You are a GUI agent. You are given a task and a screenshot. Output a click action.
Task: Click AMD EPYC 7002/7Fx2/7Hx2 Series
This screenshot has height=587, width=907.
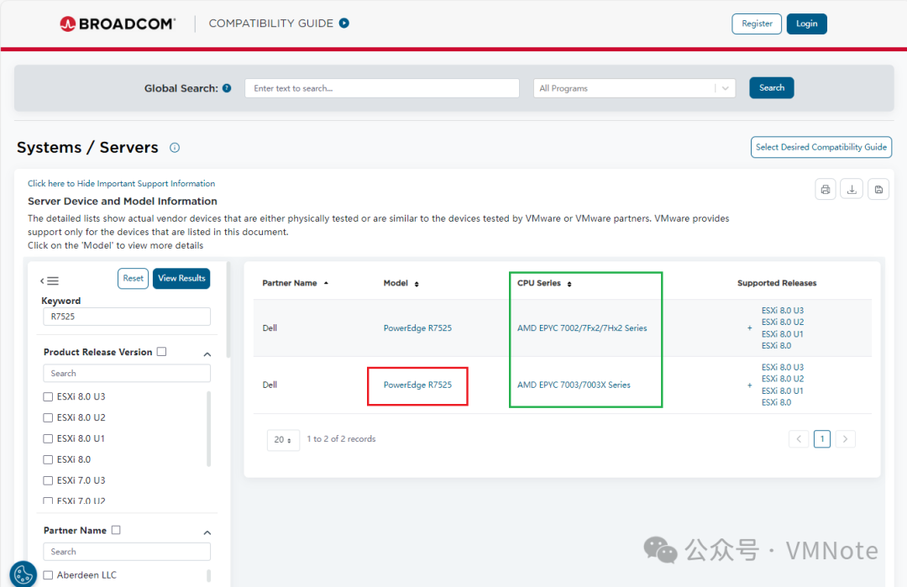(582, 328)
